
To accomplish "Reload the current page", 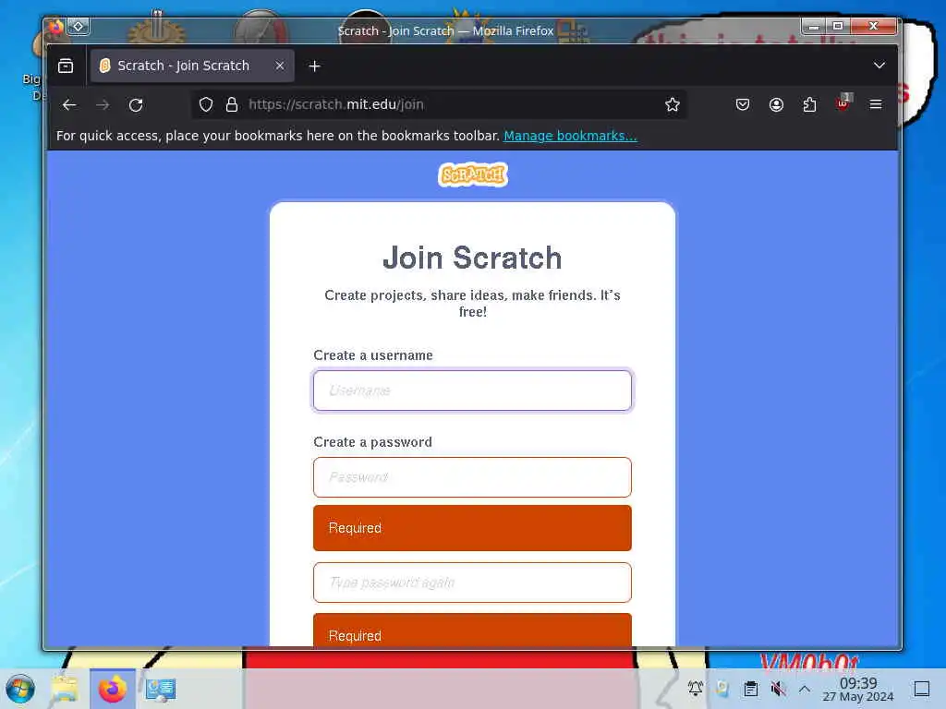I will click(136, 105).
